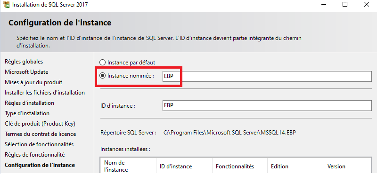Image resolution: width=377 pixels, height=174 pixels.
Task: Go to the Microsoft Update step
Action: tap(26, 72)
